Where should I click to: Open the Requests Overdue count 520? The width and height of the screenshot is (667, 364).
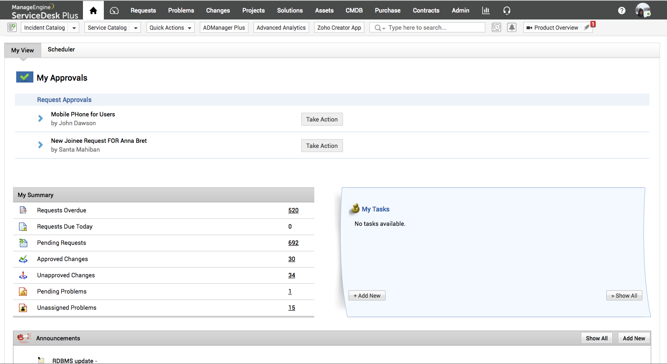point(293,211)
